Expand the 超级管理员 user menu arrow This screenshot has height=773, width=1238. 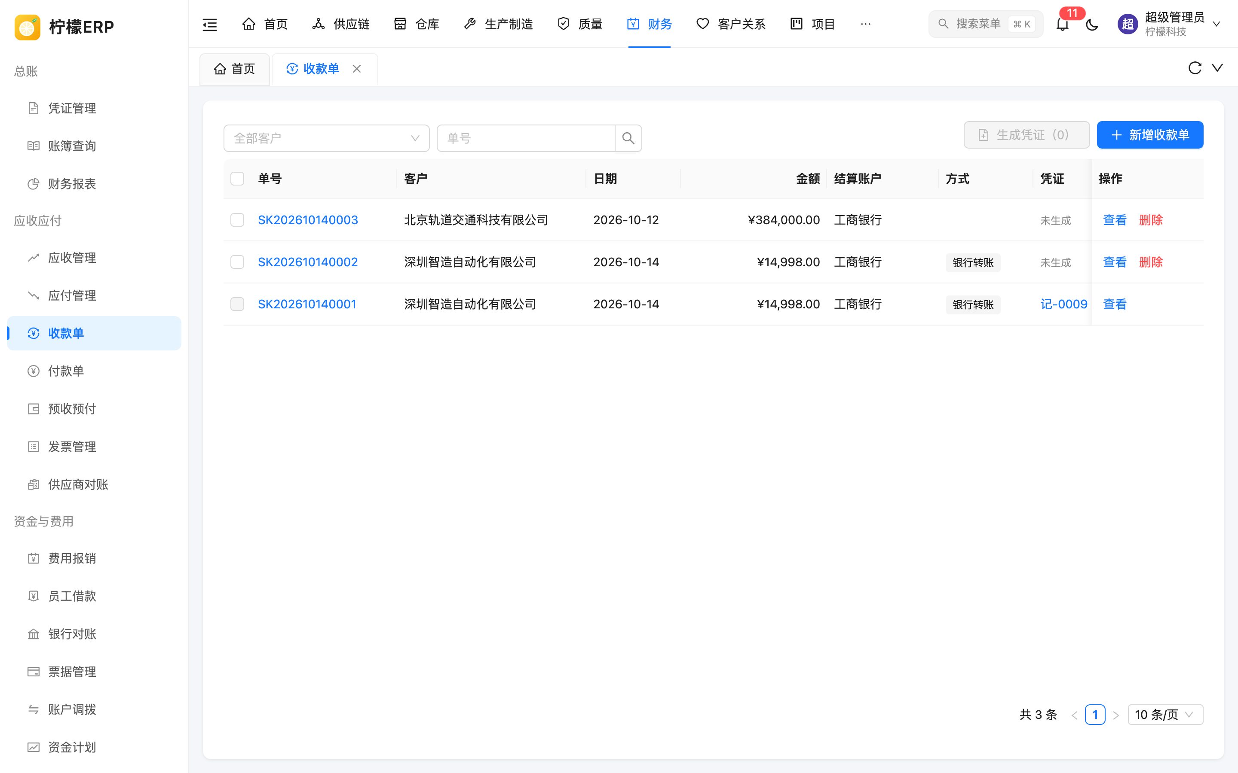(x=1217, y=24)
